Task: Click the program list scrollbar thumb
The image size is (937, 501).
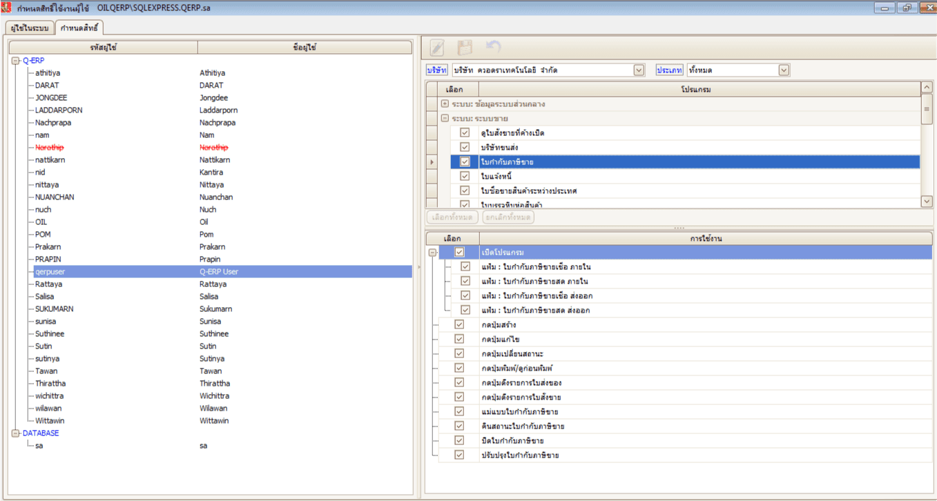Action: point(927,109)
